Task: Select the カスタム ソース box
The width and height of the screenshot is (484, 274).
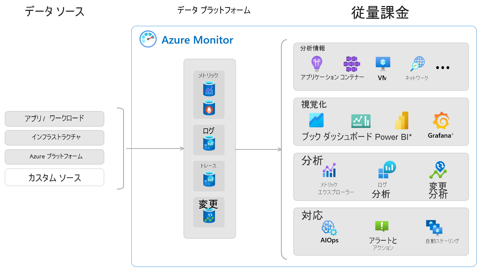Action: (x=55, y=177)
